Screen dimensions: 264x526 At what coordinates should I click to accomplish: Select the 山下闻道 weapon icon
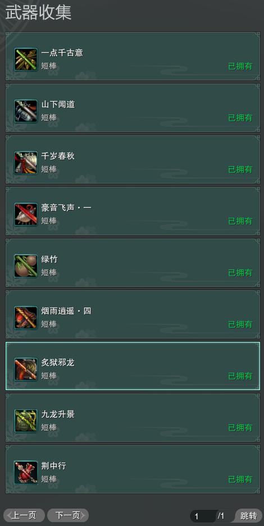26,111
